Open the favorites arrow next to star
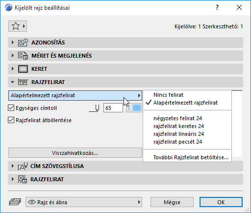Viewport: 251px width, 213px height. (x=24, y=26)
